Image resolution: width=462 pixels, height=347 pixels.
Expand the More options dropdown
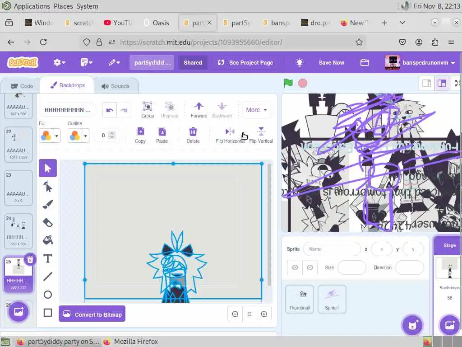[256, 110]
